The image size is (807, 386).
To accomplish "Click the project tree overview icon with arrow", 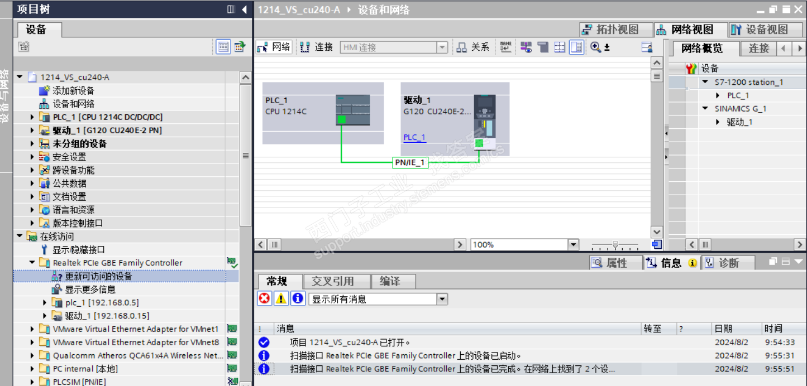I will tap(240, 47).
